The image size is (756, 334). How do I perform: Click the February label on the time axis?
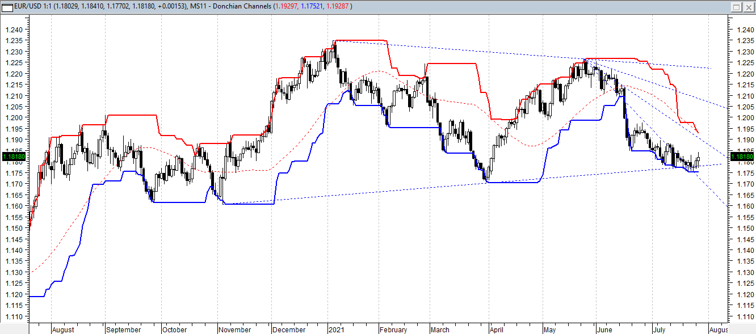click(x=393, y=329)
